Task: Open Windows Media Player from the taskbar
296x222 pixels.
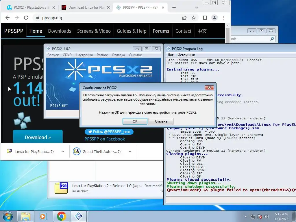Action: tap(43, 216)
